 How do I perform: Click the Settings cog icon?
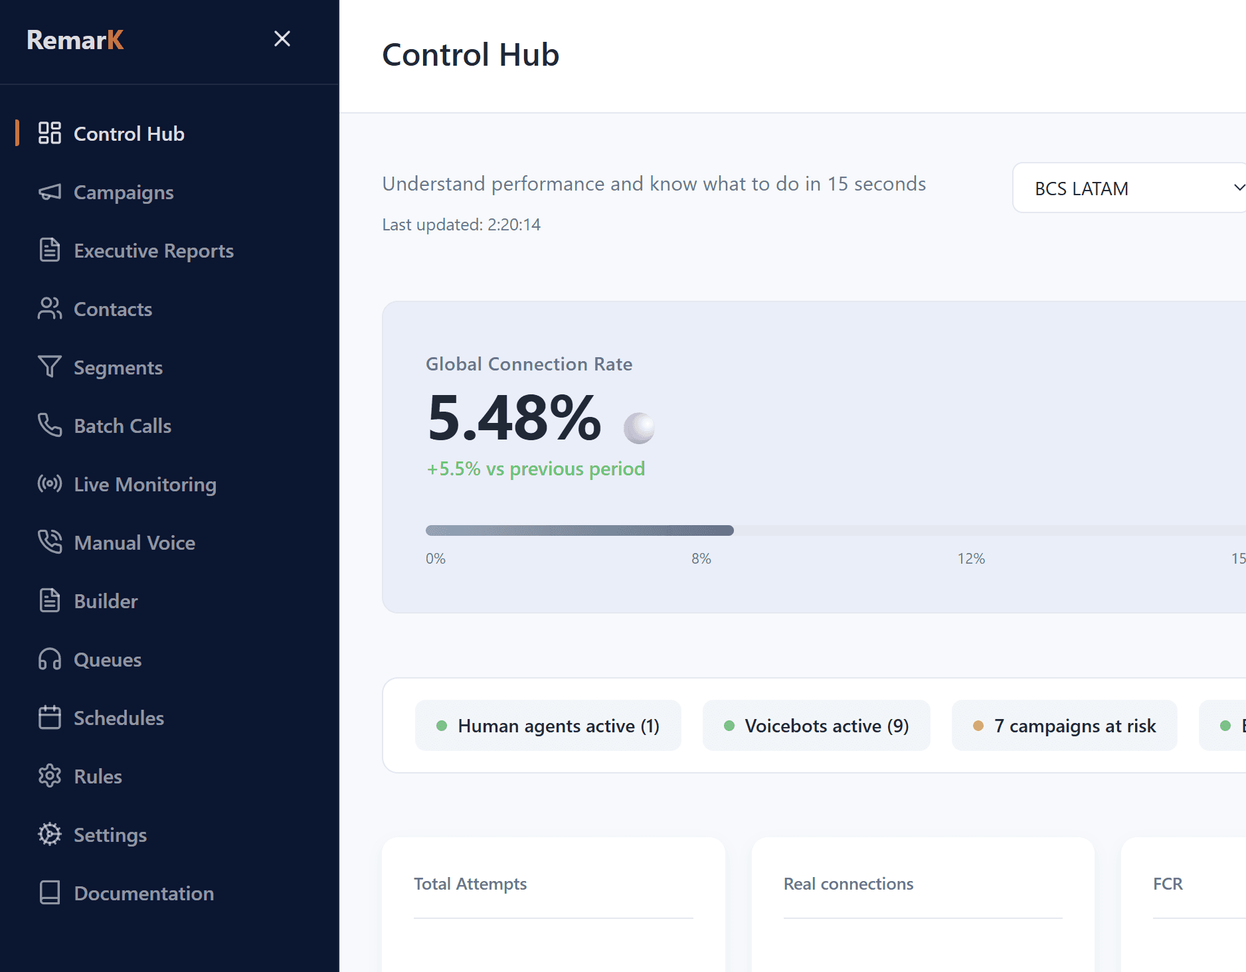click(50, 835)
